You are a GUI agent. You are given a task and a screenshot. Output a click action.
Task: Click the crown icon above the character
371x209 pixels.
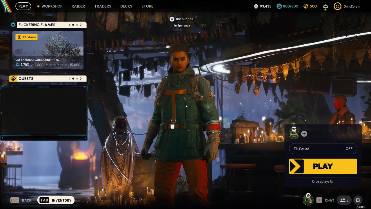[x=172, y=19]
